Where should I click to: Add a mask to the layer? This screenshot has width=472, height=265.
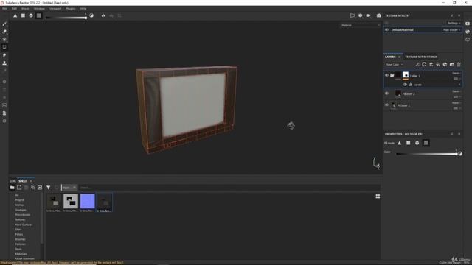(x=424, y=64)
